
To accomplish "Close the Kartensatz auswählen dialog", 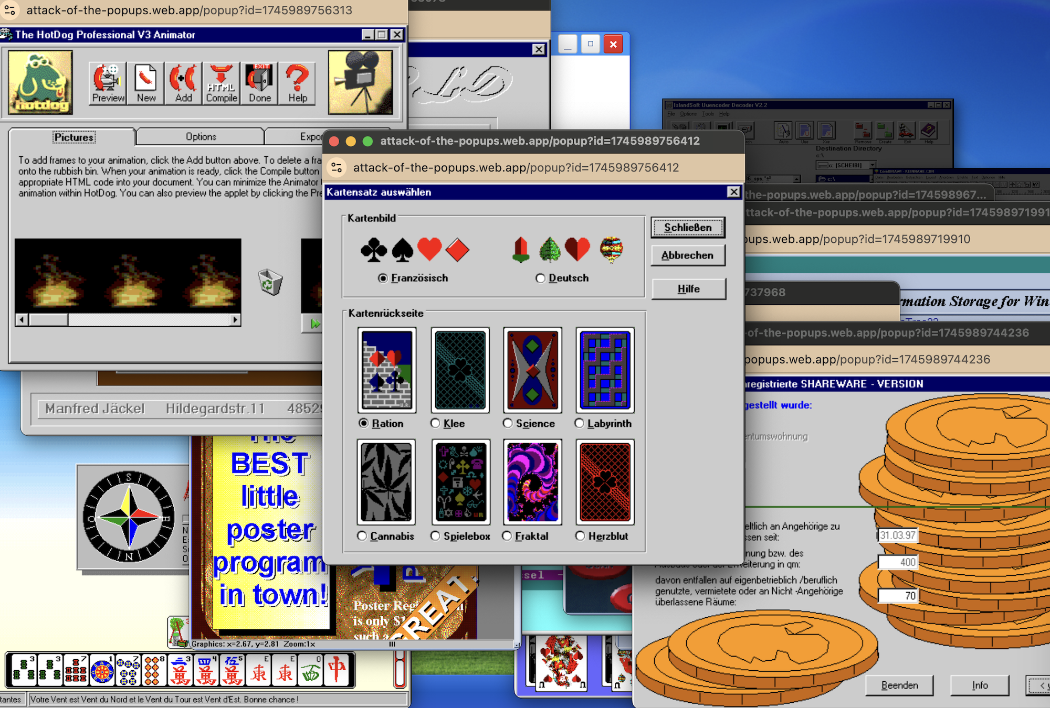I will point(733,192).
